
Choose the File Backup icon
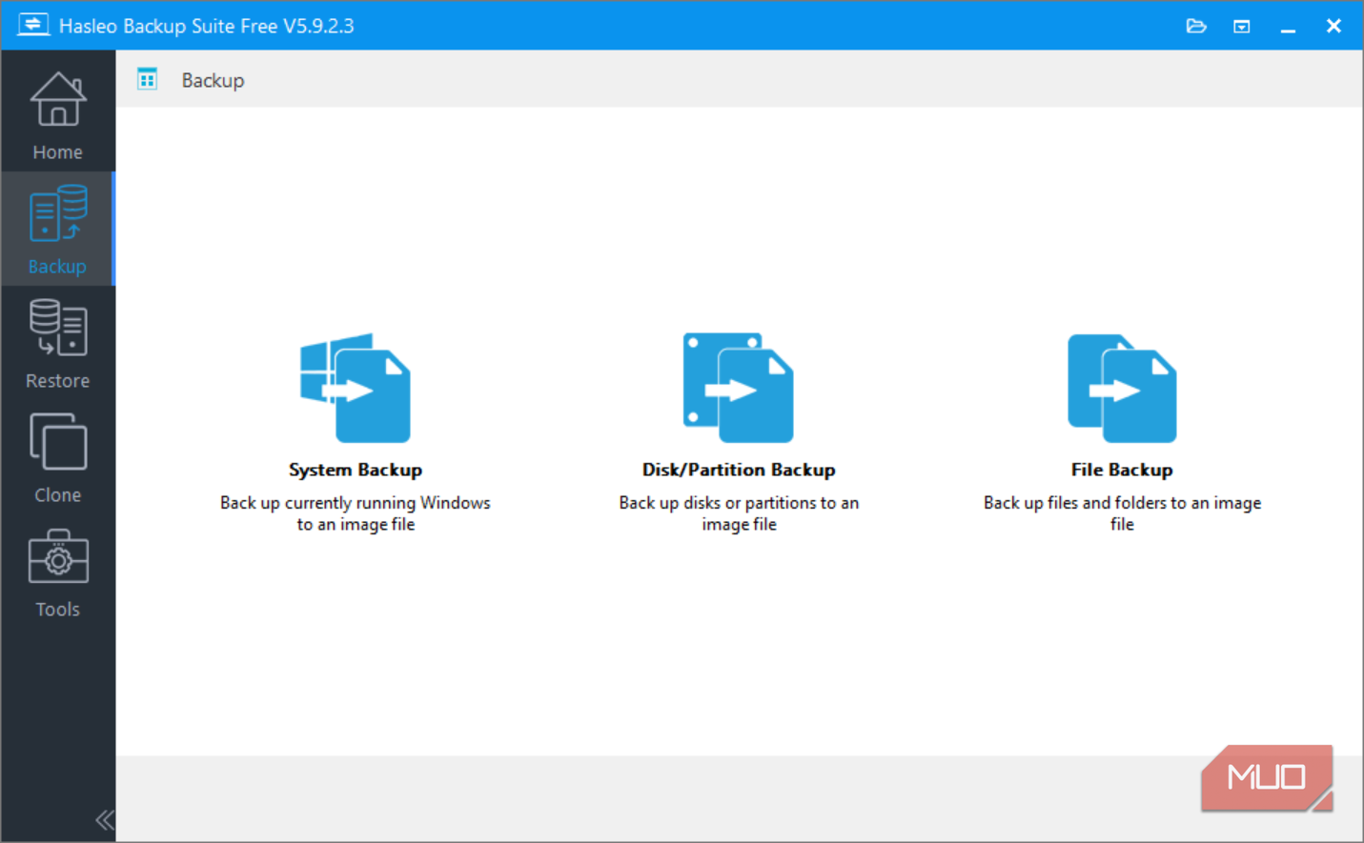coord(1122,388)
